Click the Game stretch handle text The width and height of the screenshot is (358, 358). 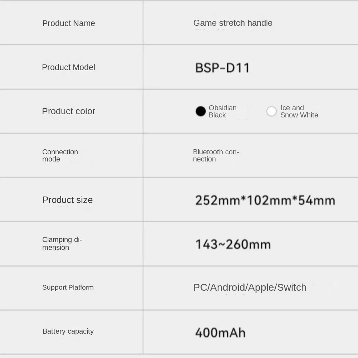click(x=233, y=23)
